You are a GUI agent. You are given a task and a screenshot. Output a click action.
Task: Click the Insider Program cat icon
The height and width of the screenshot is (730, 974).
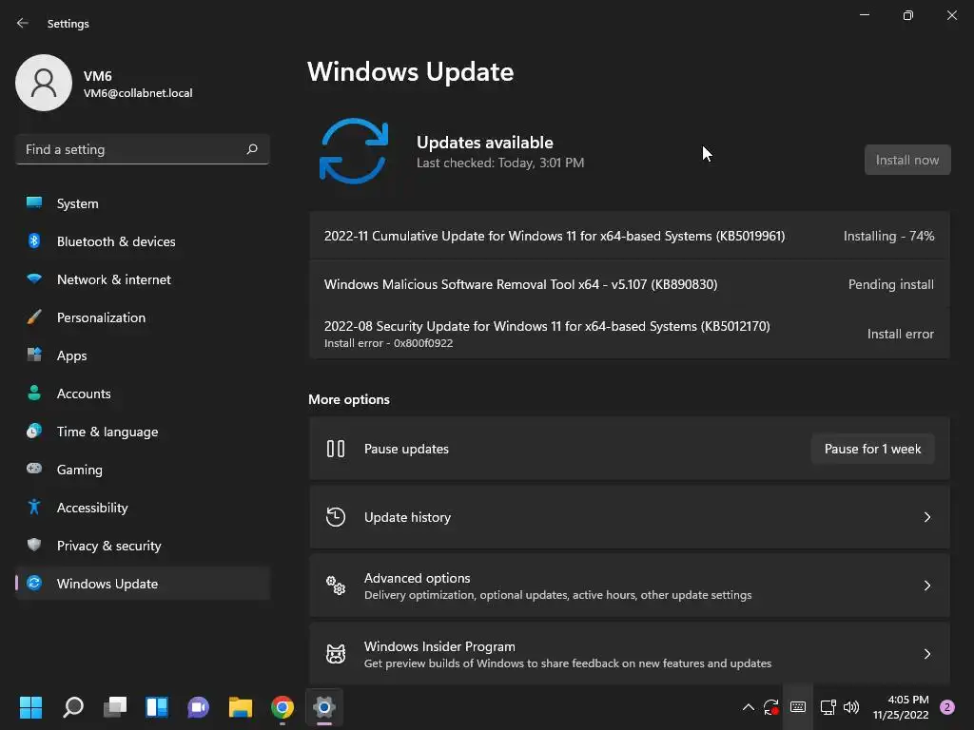tap(336, 654)
